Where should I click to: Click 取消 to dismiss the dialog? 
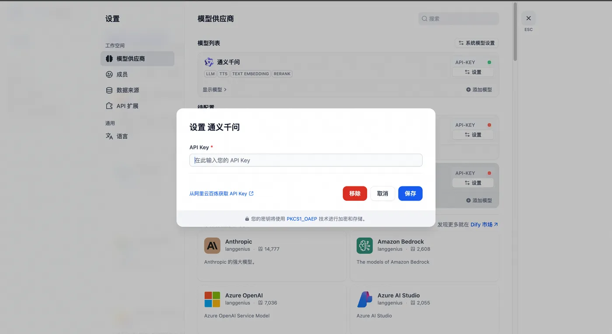point(382,193)
